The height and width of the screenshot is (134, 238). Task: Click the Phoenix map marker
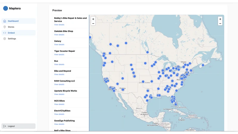(x=123, y=90)
